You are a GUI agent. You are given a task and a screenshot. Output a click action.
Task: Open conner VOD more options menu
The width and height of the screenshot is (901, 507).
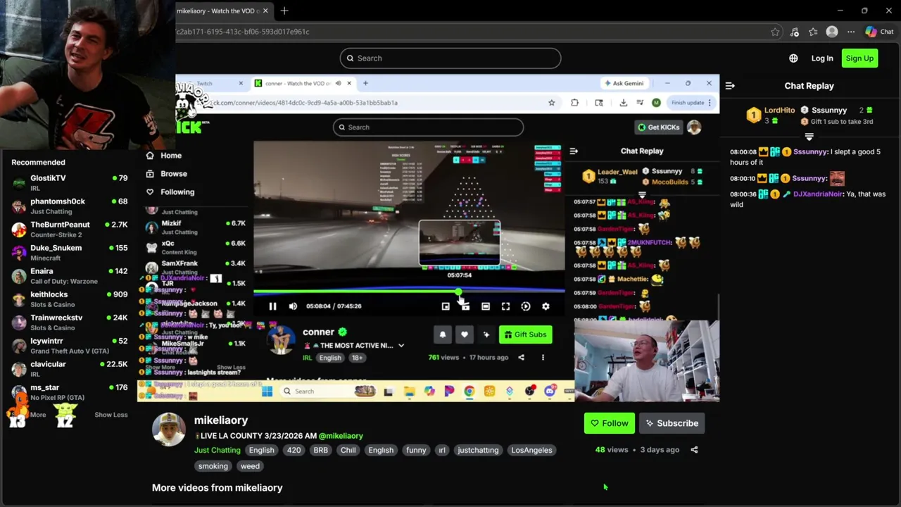click(x=543, y=358)
